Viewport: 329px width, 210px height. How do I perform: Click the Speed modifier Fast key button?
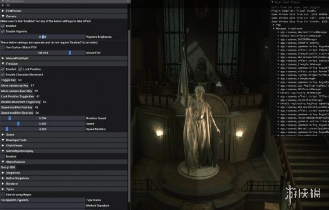coord(17,108)
